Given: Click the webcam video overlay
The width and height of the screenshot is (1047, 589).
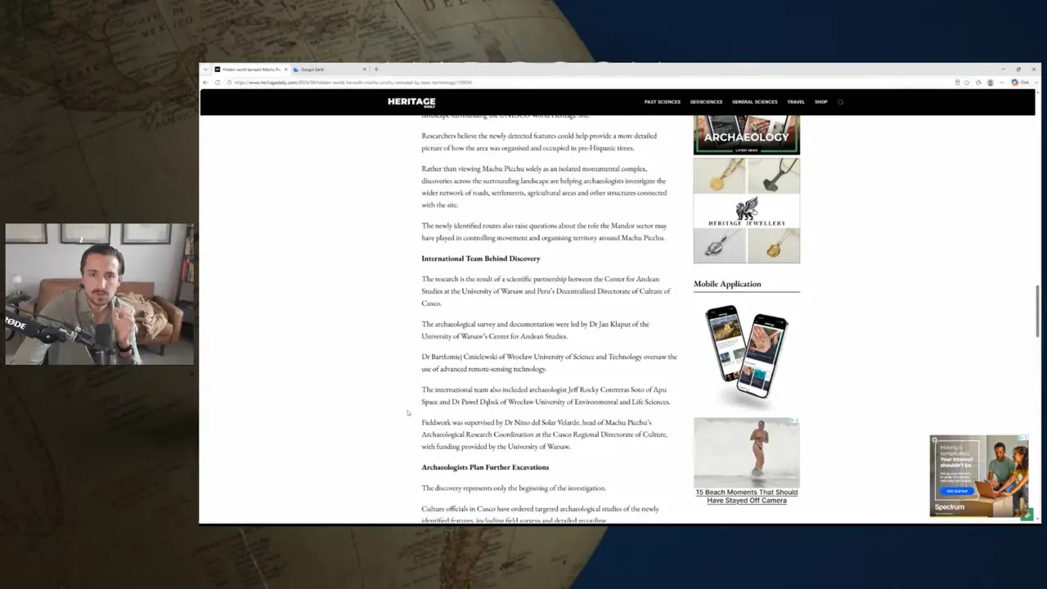Looking at the screenshot, I should pos(100,294).
